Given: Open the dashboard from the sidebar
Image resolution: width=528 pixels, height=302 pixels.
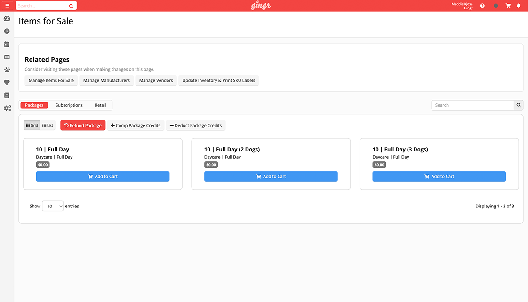Looking at the screenshot, I should click(x=7, y=18).
